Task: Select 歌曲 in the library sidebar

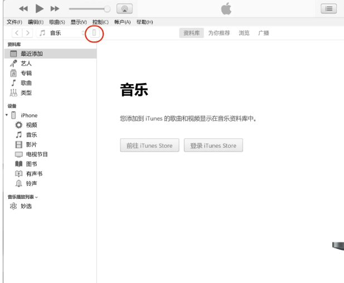Action: (50, 83)
